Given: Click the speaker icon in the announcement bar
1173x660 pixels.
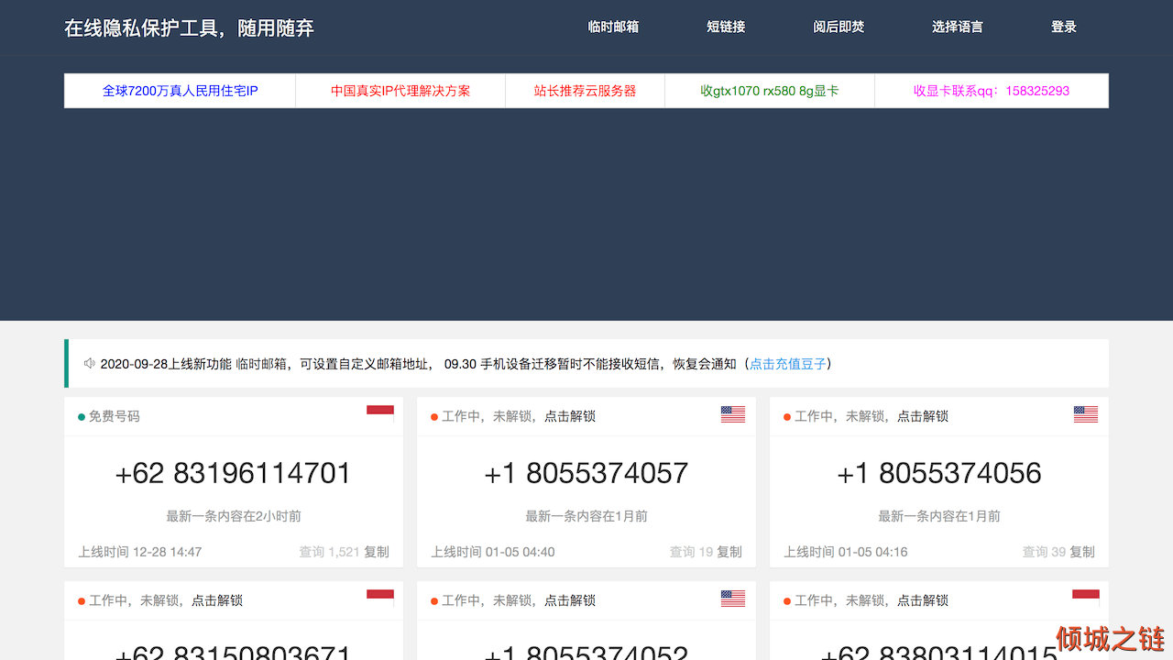Looking at the screenshot, I should [x=90, y=363].
